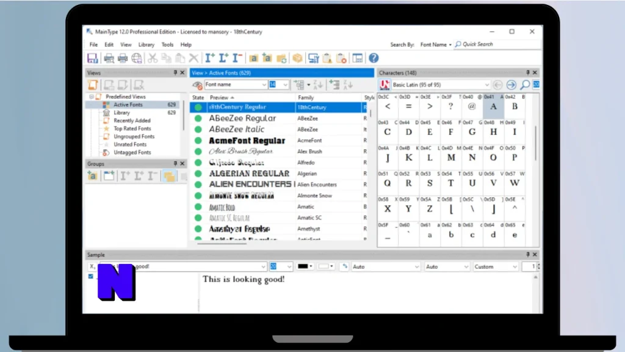The height and width of the screenshot is (352, 625).
Task: Click the subscript X icon in Sample panel
Action: pos(93,266)
